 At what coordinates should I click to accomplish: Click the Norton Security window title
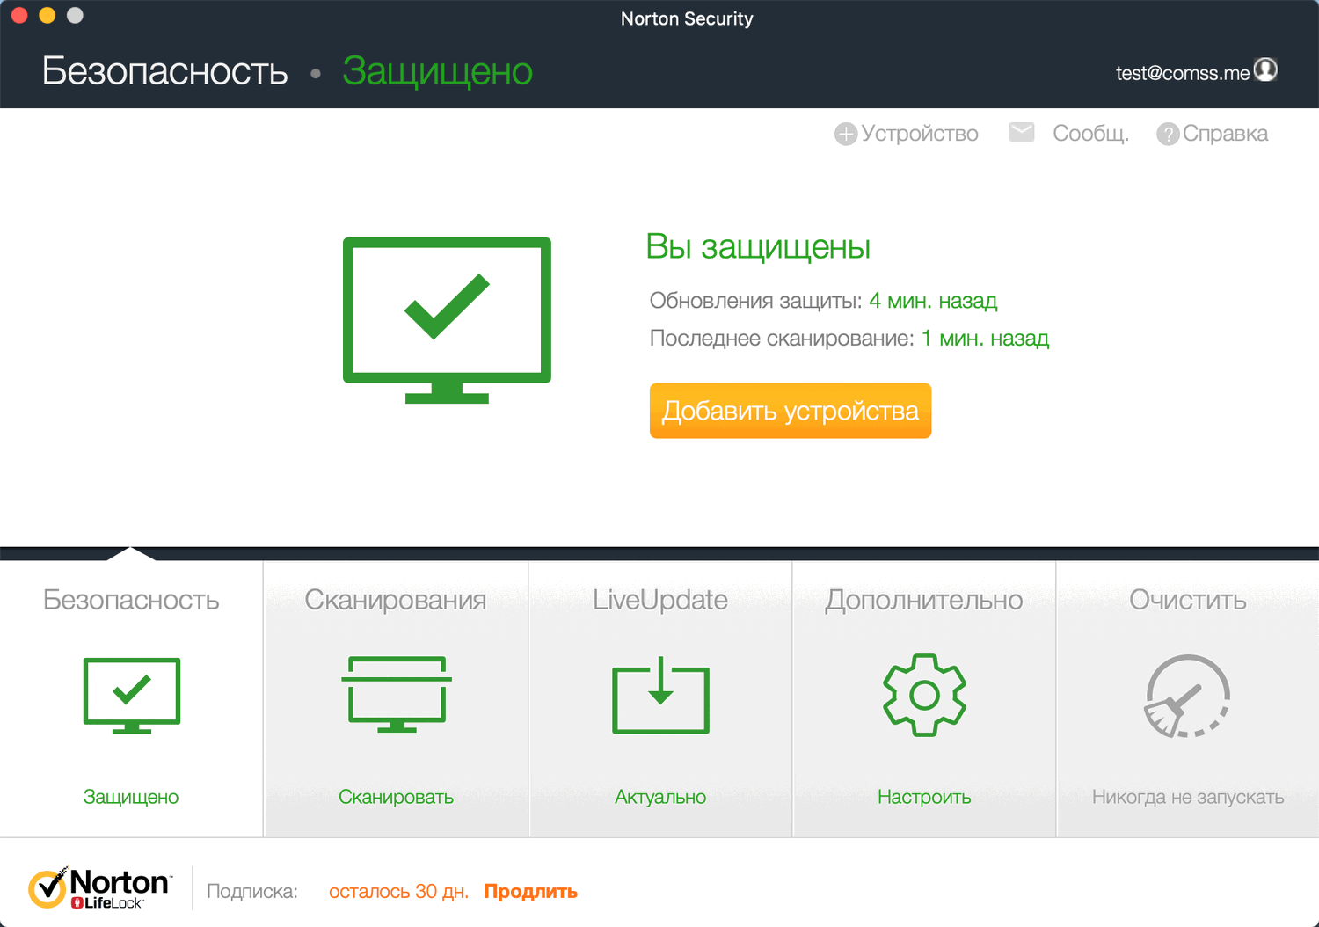[687, 18]
